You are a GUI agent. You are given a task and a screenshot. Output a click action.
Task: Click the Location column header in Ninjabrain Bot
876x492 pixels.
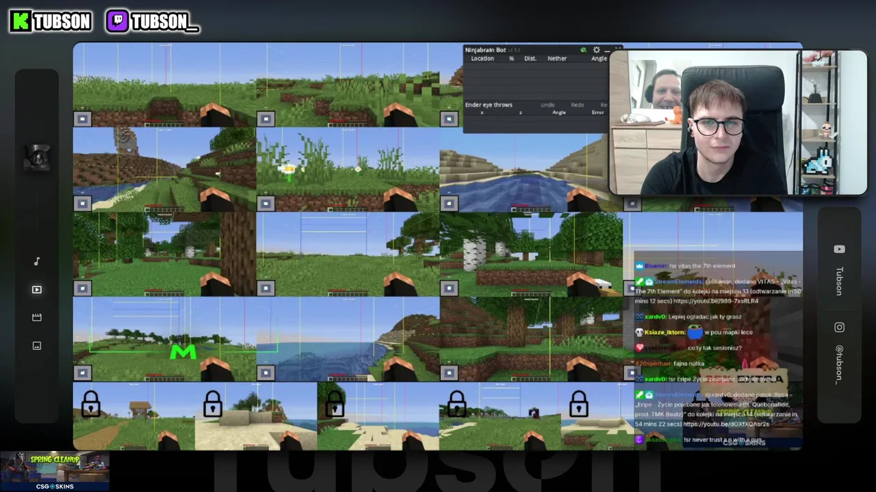tap(482, 59)
